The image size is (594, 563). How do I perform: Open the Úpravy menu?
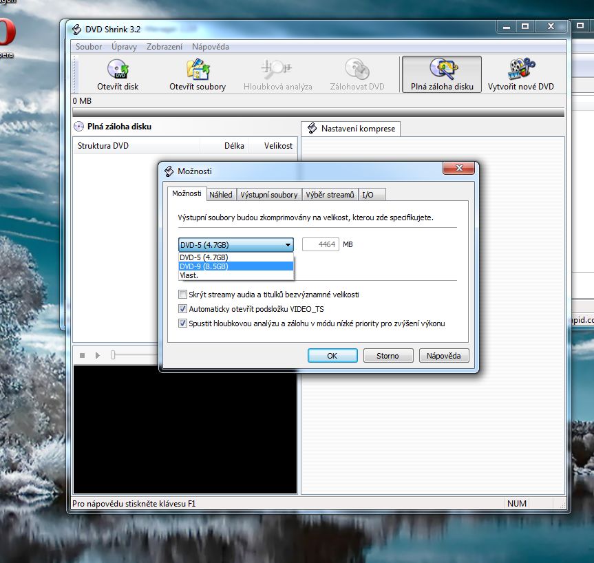(x=125, y=47)
